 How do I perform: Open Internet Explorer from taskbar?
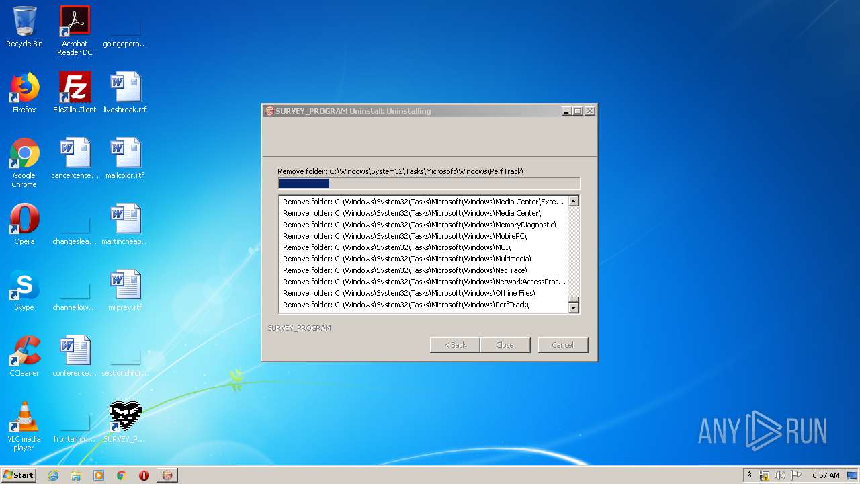(x=53, y=475)
